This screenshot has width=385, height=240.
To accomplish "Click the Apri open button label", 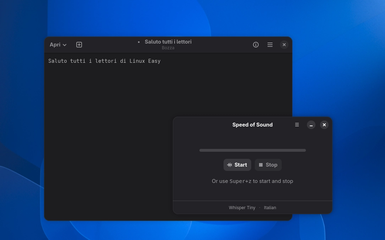I will click(55, 45).
